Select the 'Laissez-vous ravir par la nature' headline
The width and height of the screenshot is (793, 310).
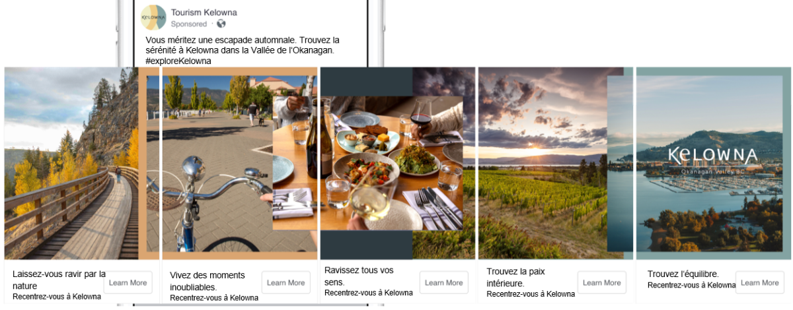59,280
